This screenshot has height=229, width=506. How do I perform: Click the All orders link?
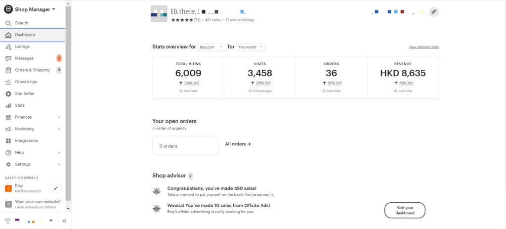tap(238, 144)
